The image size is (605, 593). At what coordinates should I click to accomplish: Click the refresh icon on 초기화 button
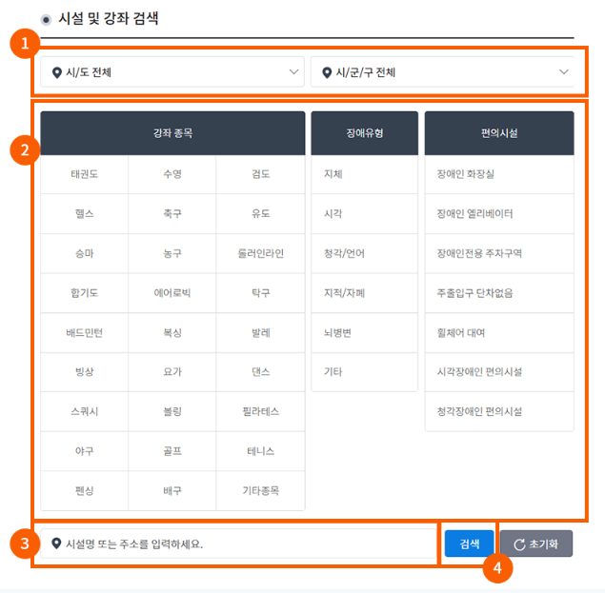click(519, 544)
